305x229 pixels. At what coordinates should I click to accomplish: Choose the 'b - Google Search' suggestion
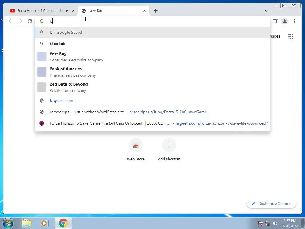152,32
